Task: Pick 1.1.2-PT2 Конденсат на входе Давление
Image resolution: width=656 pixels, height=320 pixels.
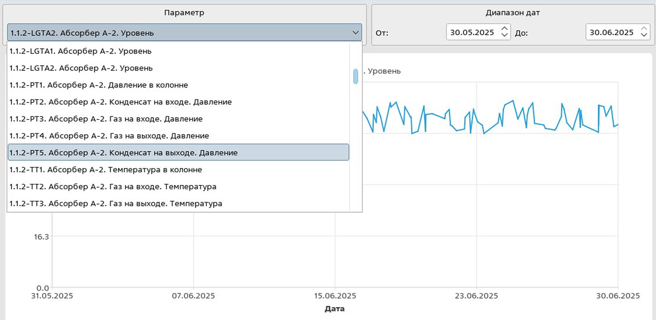Action: (120, 102)
